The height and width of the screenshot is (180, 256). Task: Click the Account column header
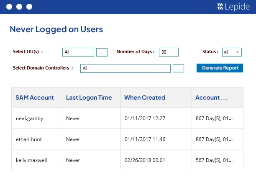point(211,98)
